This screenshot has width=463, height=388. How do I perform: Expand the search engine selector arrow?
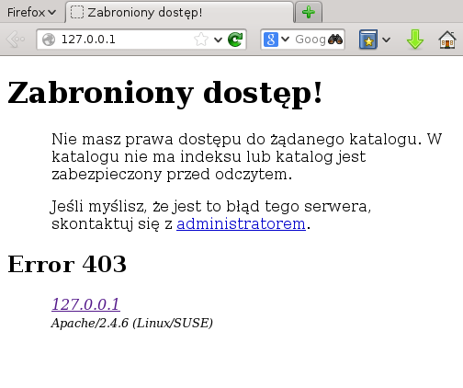285,40
